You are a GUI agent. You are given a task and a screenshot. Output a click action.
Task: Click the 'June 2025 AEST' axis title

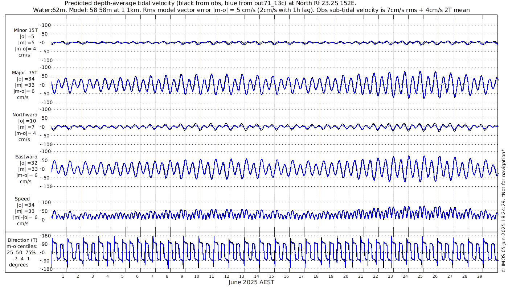tap(251, 282)
